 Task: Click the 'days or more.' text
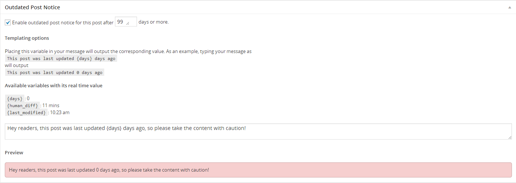154,22
